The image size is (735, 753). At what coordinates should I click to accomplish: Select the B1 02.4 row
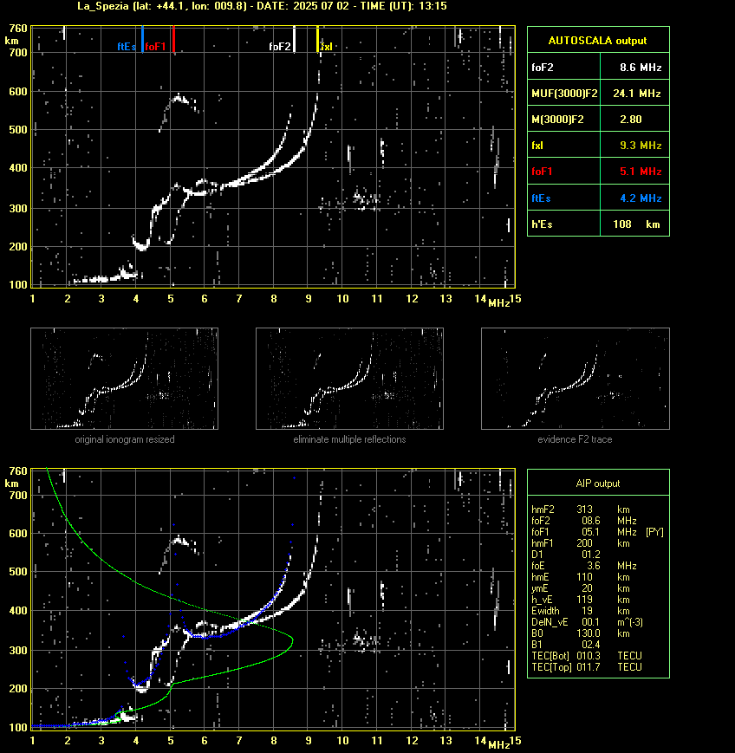[x=565, y=645]
